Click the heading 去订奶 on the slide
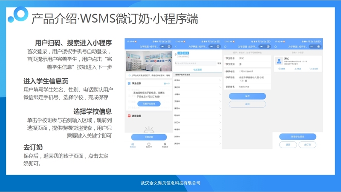Viewport: 341px width, 192px height. tap(33, 147)
